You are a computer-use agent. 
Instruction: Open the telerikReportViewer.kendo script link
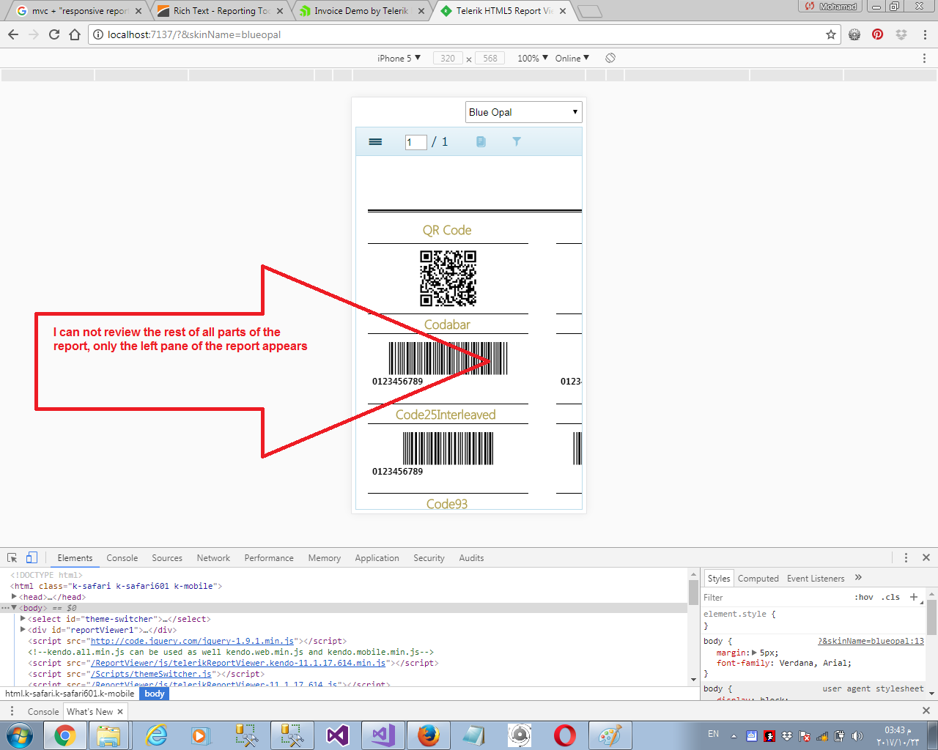coord(238,663)
